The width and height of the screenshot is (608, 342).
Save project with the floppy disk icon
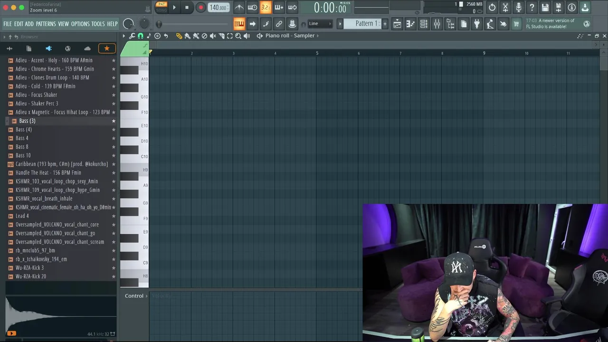pos(545,7)
